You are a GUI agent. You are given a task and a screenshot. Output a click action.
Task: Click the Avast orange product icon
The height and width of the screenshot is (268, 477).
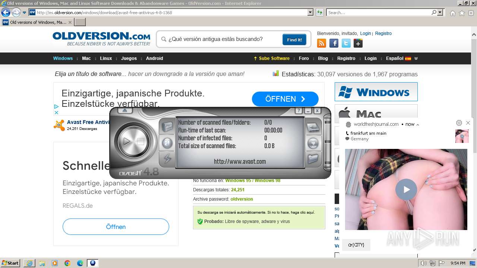coord(59,125)
